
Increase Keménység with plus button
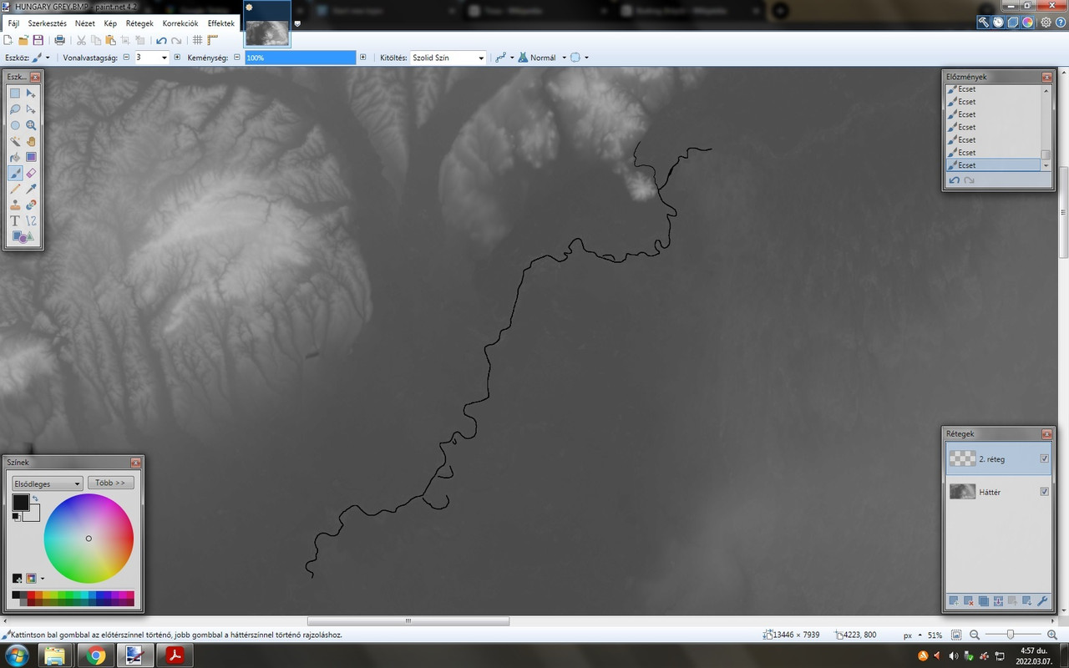[x=362, y=58]
